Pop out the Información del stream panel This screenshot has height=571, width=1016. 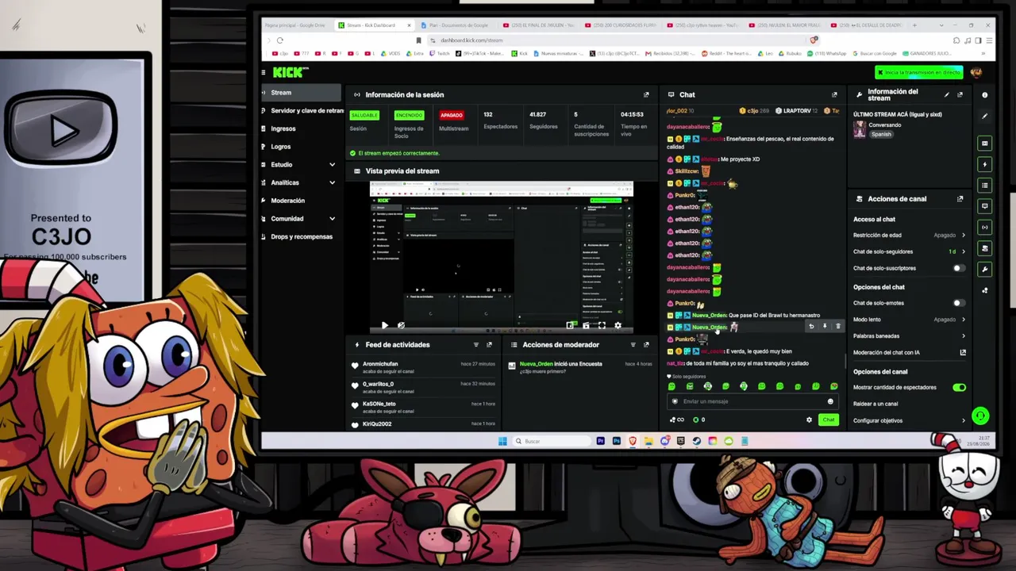pyautogui.click(x=960, y=94)
